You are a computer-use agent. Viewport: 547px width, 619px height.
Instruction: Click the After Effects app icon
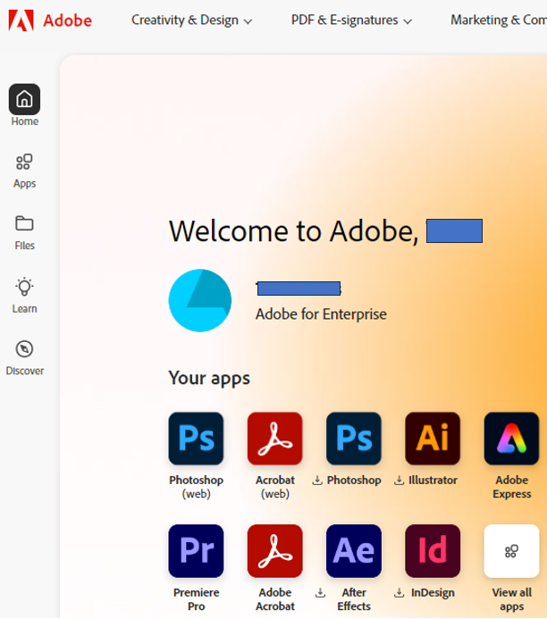tap(354, 551)
